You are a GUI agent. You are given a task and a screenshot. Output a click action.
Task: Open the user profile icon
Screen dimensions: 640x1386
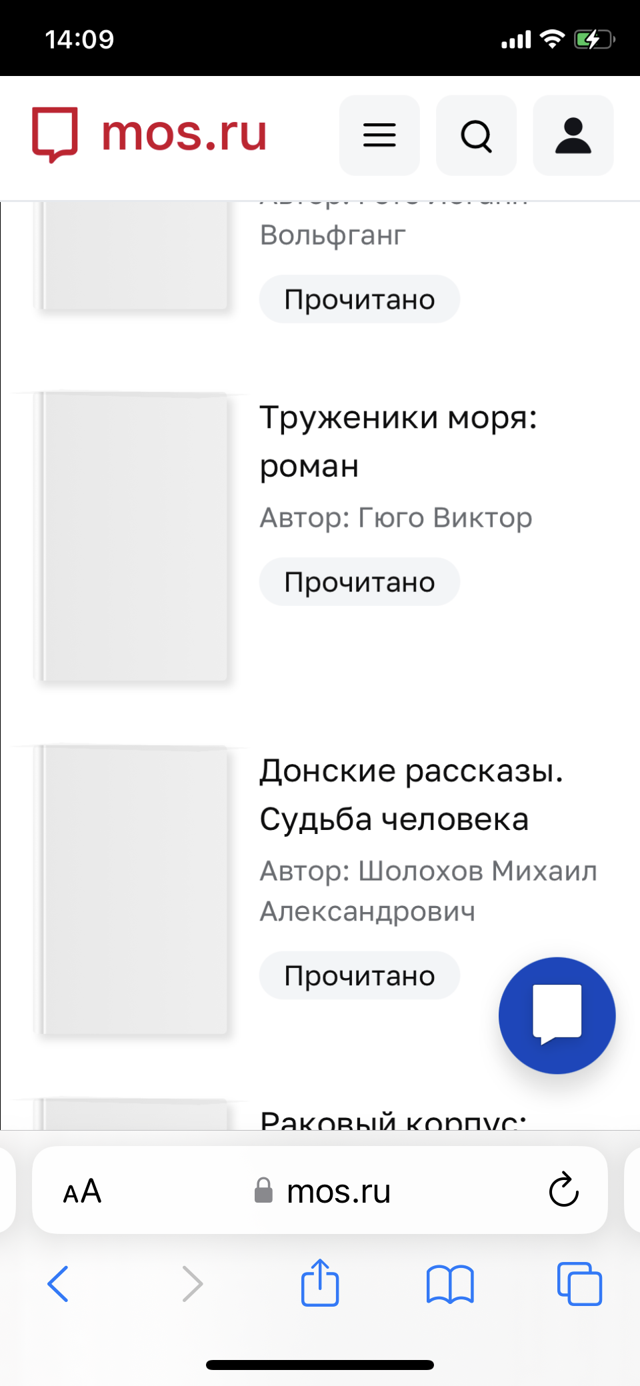pyautogui.click(x=573, y=135)
